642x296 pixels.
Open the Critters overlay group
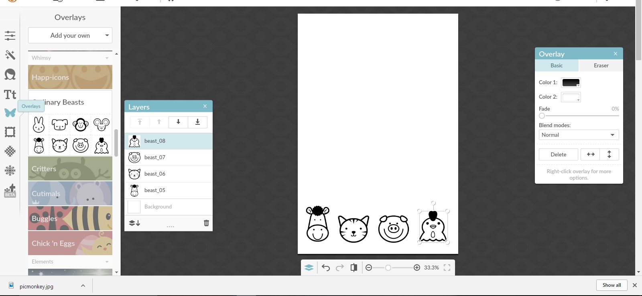[70, 168]
